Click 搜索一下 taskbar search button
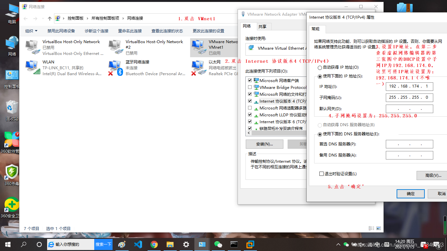This screenshot has width=447, height=251. tap(103, 244)
